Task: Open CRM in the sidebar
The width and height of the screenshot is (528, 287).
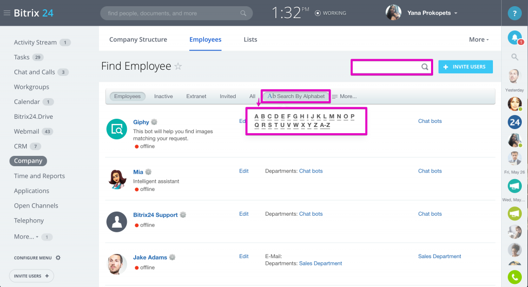Action: click(21, 146)
